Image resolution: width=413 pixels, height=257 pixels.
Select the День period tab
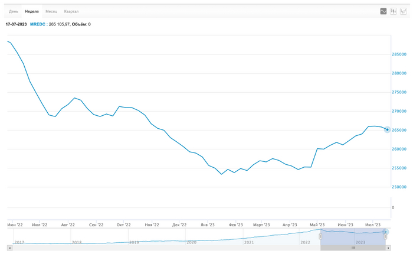click(14, 11)
